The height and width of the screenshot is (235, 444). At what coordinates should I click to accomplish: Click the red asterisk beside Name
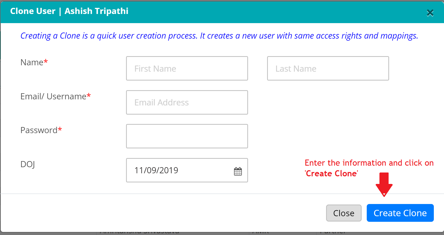tap(46, 62)
